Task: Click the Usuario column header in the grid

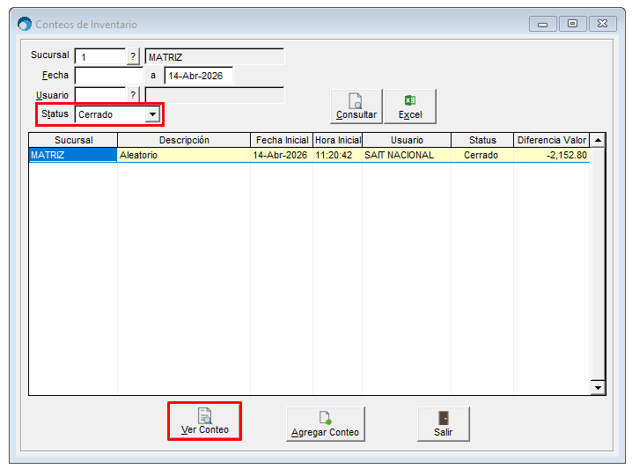Action: [407, 140]
